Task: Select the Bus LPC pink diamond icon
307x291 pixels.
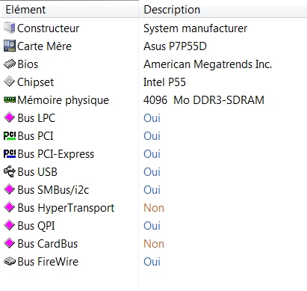Action: click(x=10, y=117)
